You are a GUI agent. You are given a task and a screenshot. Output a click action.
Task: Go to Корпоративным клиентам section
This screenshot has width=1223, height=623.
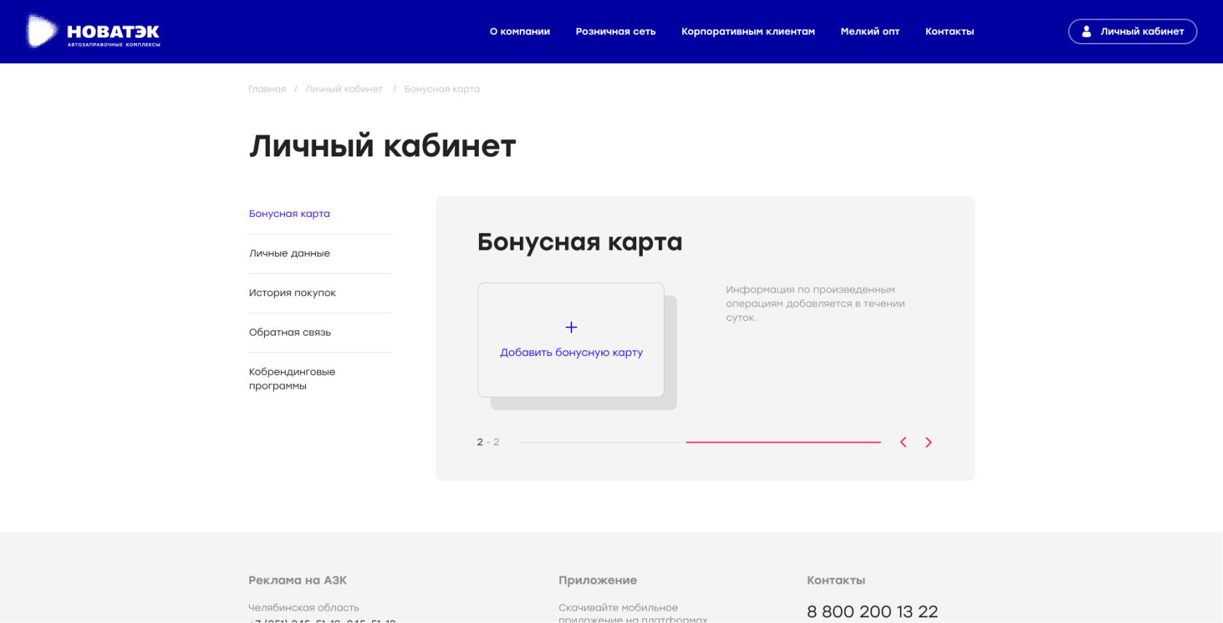[748, 31]
